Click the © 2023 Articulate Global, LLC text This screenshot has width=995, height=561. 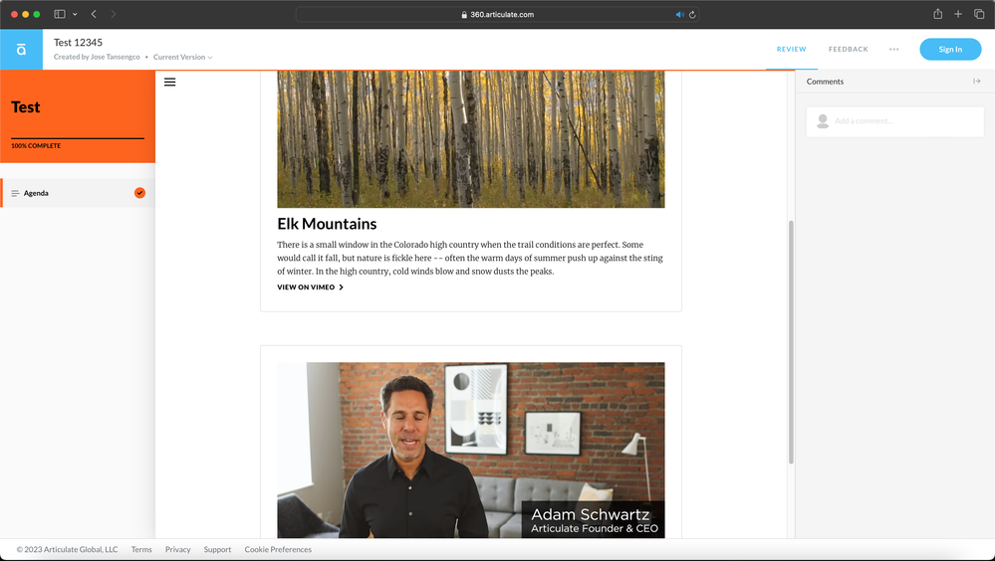[x=68, y=550]
